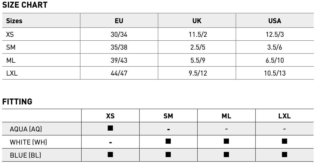Viewport: 317px width, 165px height.
Task: Select the UK column header
Action: [197, 21]
